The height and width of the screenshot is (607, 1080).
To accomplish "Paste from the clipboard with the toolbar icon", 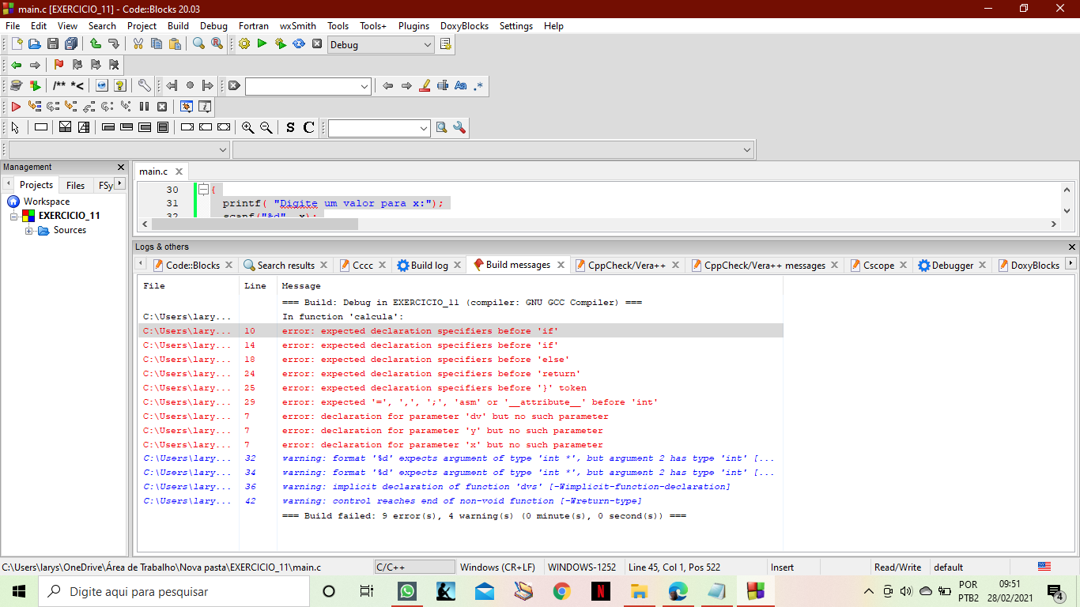I will click(175, 44).
